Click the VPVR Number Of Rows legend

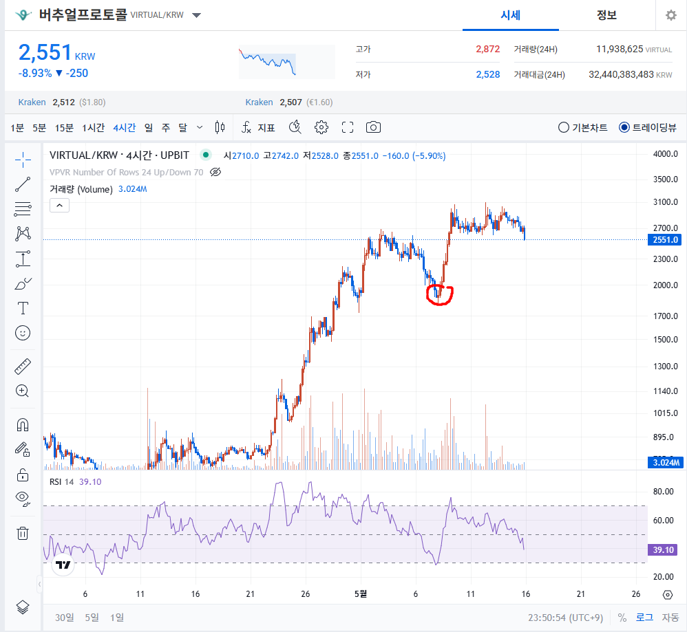point(126,172)
